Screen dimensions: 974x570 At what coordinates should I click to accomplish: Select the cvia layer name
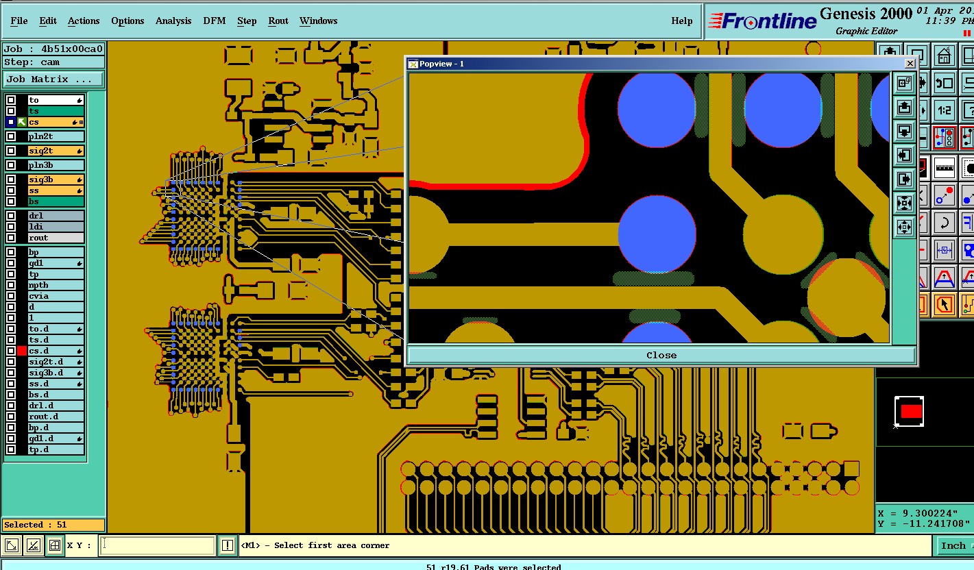56,296
